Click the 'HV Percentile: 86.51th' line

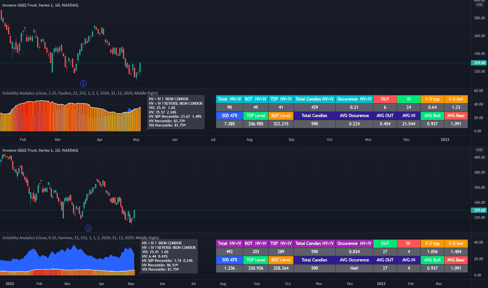pos(160,265)
